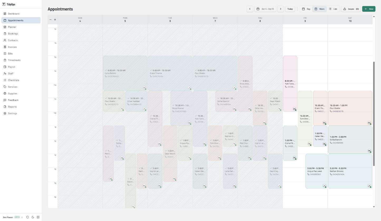The width and height of the screenshot is (381, 221).
Task: Open Paul Okafor 8:00 AM Wednesday appointment
Action: click(x=215, y=73)
